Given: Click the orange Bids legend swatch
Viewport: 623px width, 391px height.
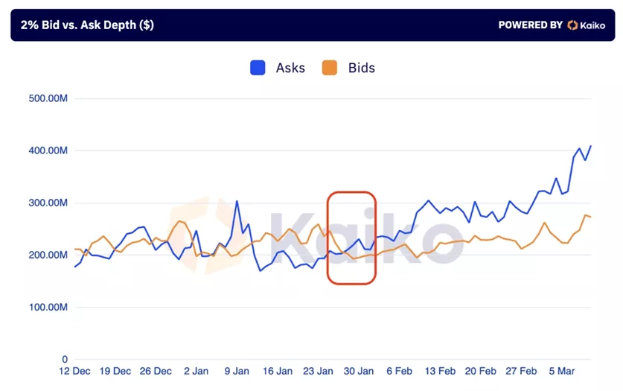Looking at the screenshot, I should click(330, 68).
